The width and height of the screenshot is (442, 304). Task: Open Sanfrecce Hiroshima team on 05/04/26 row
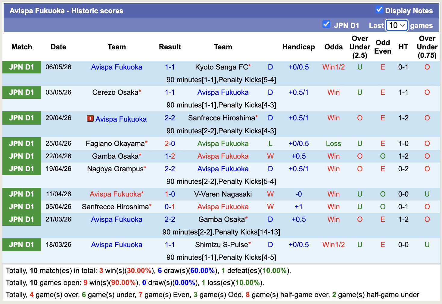point(115,207)
